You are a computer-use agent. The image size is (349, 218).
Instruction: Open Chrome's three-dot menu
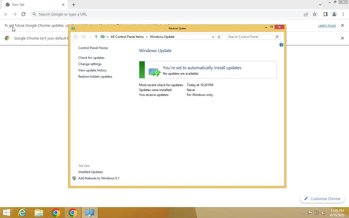343,14
